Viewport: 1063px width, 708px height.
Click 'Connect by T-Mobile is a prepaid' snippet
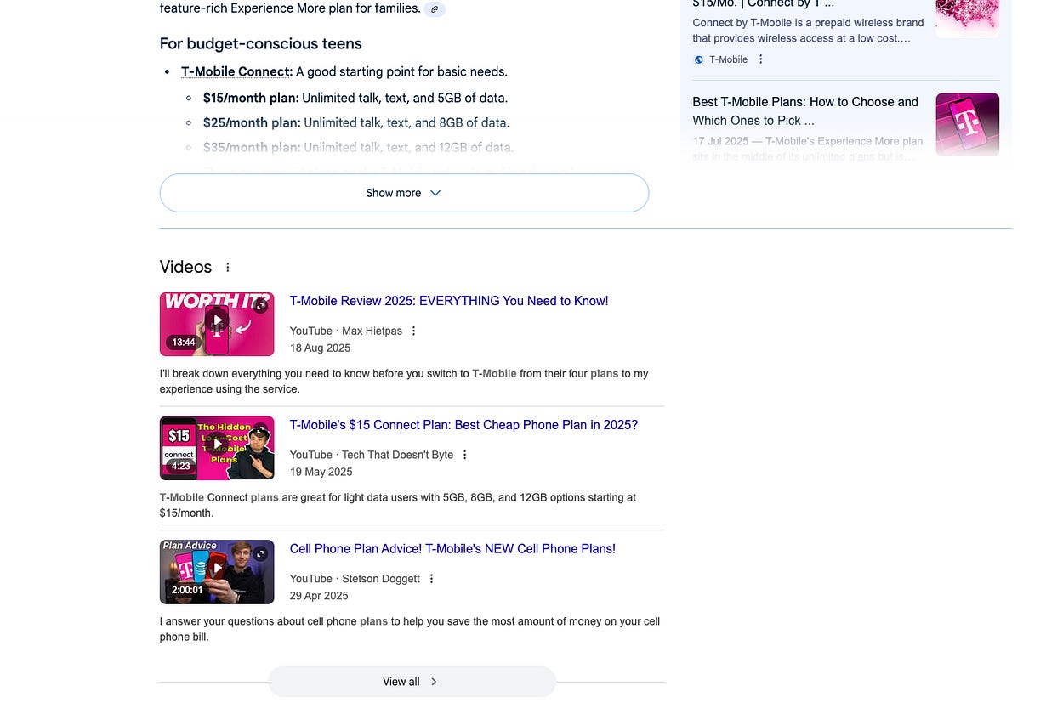point(808,31)
